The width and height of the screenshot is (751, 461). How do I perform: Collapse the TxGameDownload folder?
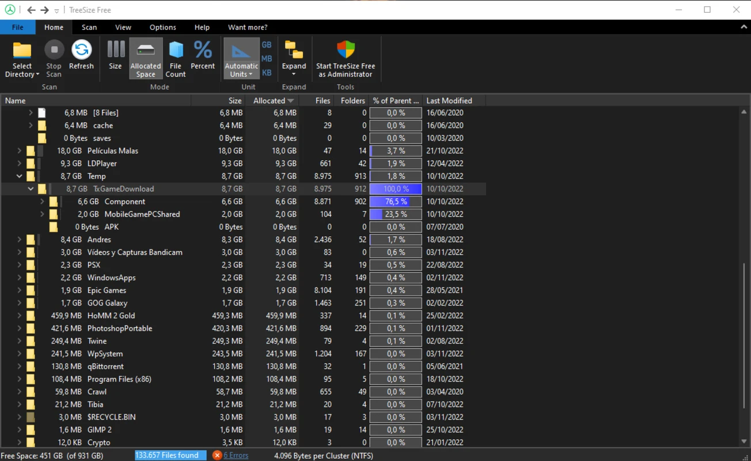click(x=31, y=188)
